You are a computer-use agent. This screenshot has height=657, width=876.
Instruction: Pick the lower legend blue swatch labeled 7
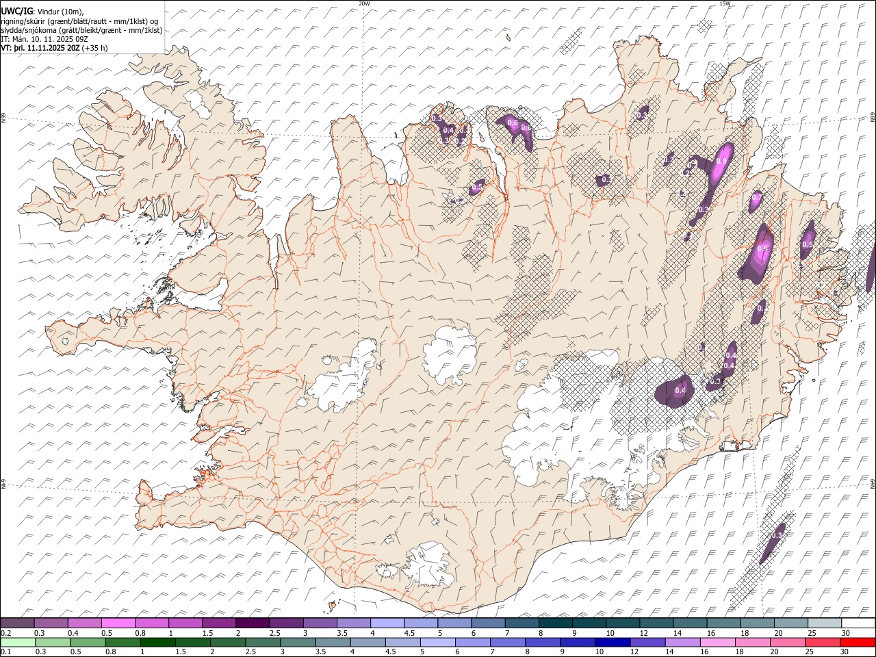tap(507, 642)
